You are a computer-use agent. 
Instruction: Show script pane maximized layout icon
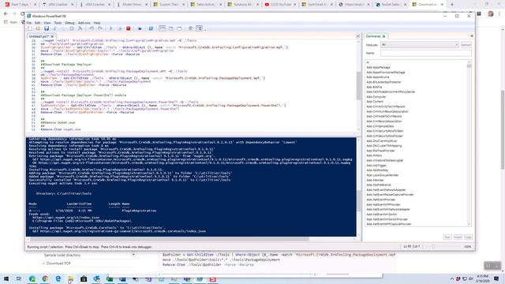coord(179,28)
